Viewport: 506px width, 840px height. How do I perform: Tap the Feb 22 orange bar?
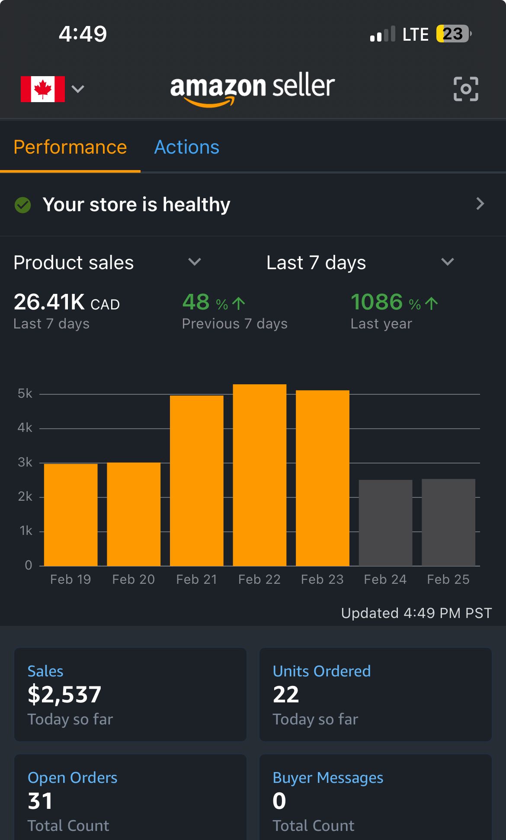259,475
